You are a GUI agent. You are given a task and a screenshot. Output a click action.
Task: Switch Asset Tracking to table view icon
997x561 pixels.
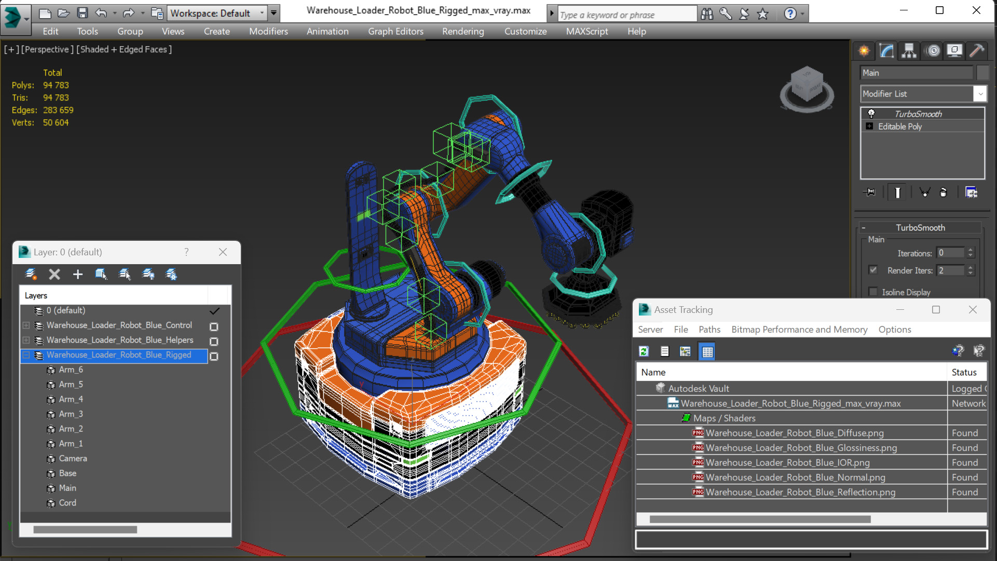coord(707,351)
